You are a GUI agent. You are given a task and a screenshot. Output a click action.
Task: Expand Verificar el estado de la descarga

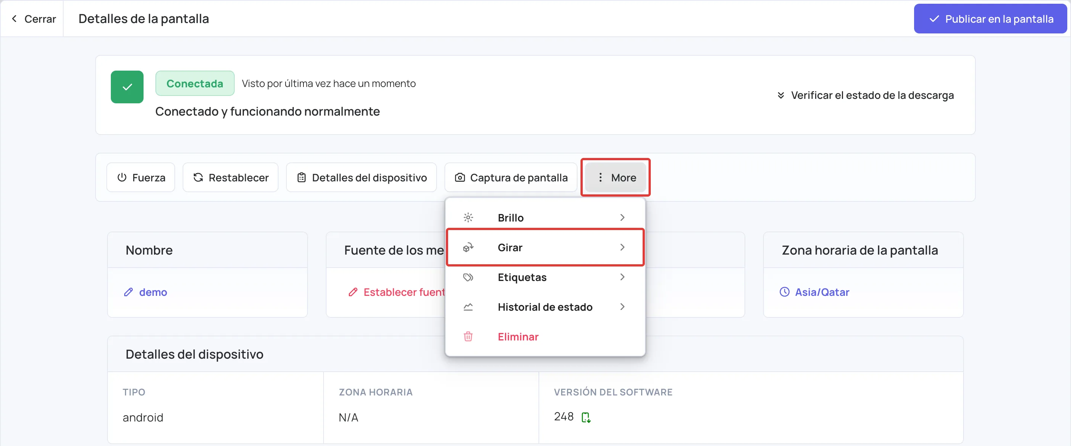pyautogui.click(x=865, y=95)
